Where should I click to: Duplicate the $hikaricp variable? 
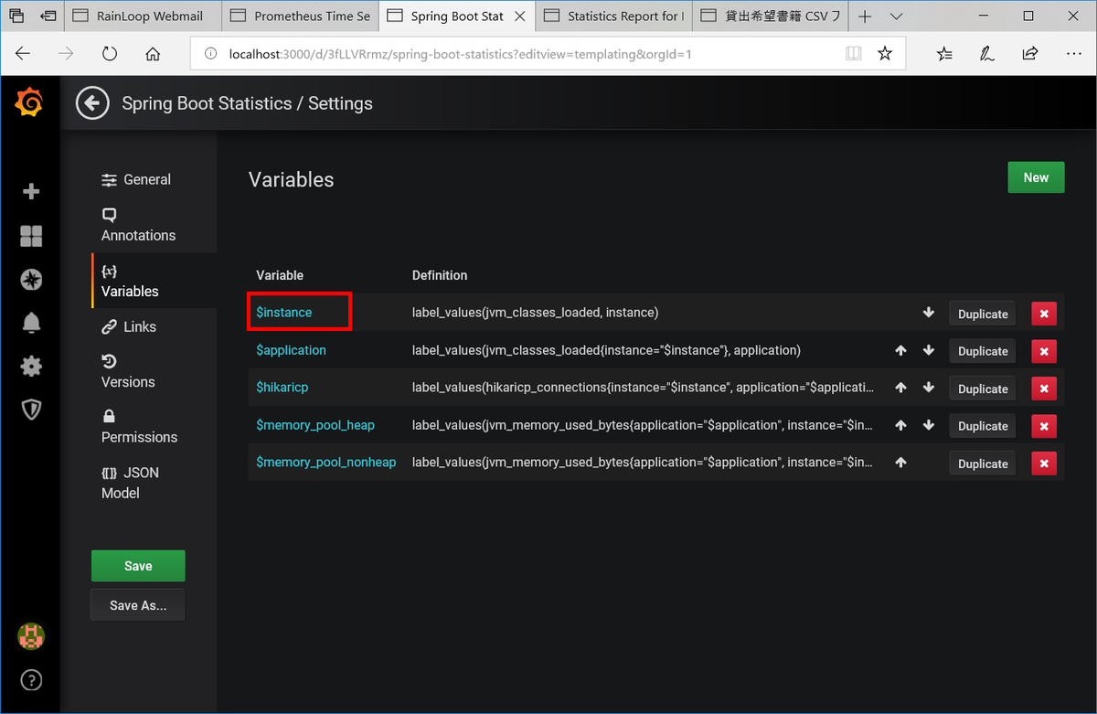click(983, 389)
